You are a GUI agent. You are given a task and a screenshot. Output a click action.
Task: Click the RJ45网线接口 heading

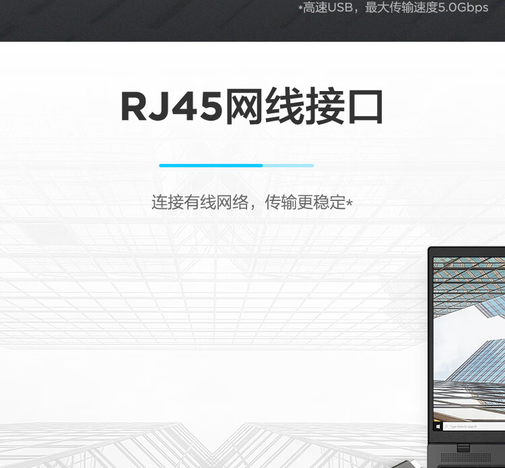tap(252, 106)
